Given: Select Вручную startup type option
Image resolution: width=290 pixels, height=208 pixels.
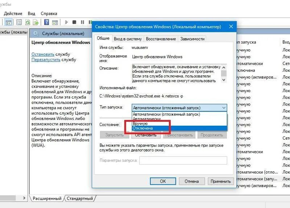Looking at the screenshot, I should [x=179, y=124].
